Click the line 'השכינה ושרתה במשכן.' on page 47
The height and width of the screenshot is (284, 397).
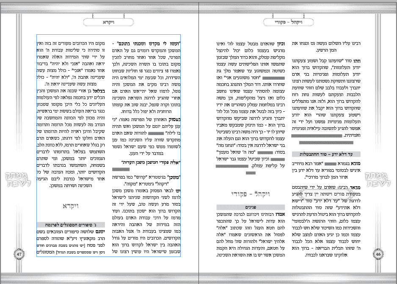[x=71, y=185]
